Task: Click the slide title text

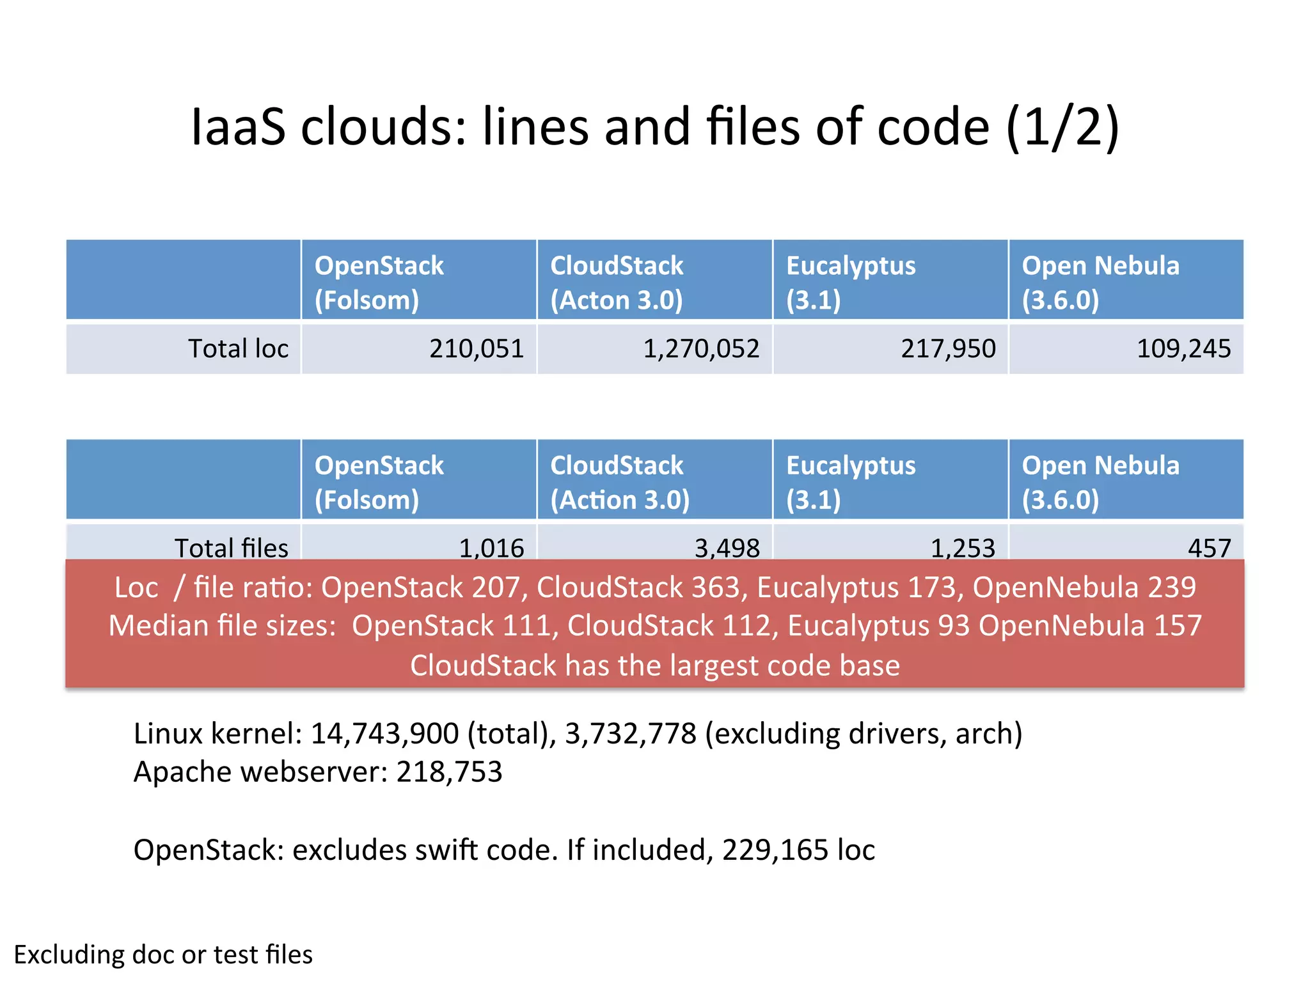Action: (655, 127)
